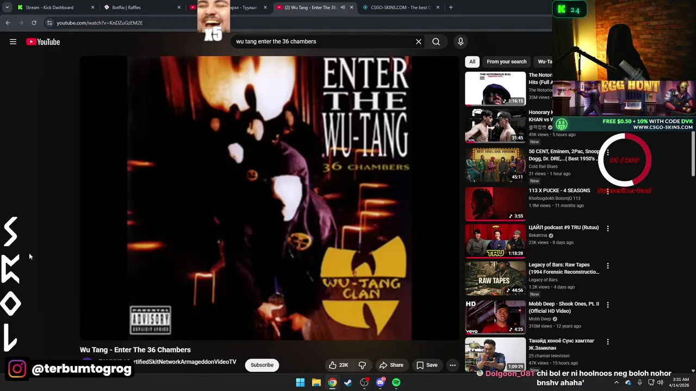Open the Bekatrina channel name
The width and height of the screenshot is (696, 391).
[x=538, y=236]
